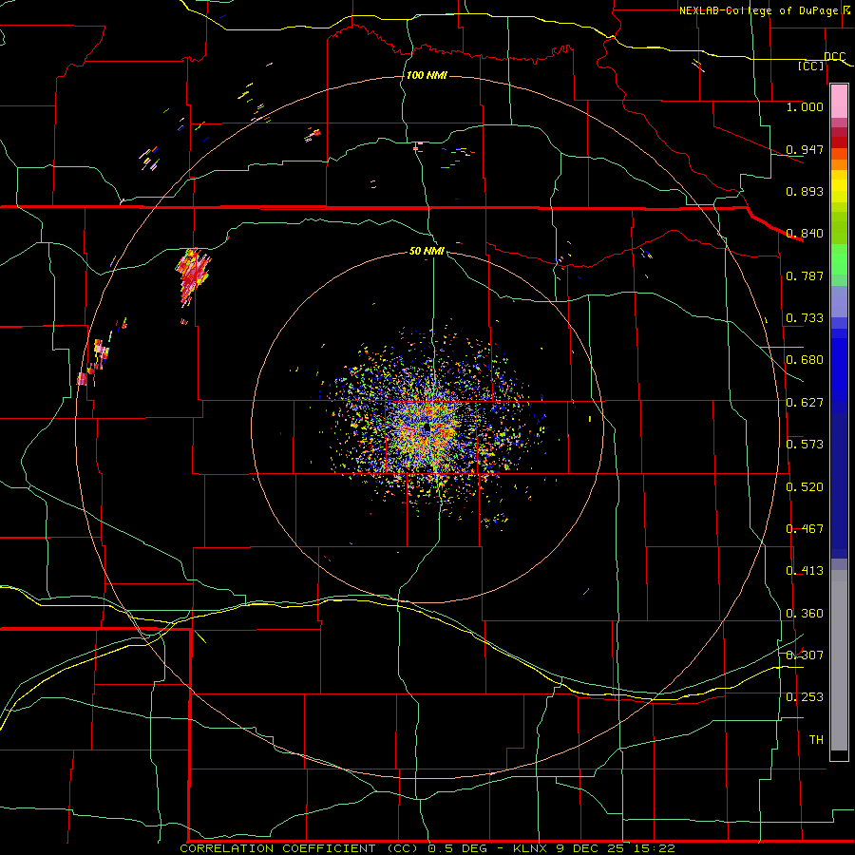This screenshot has height=855, width=855.
Task: Click the 0.627 color scale label
Action: [805, 403]
